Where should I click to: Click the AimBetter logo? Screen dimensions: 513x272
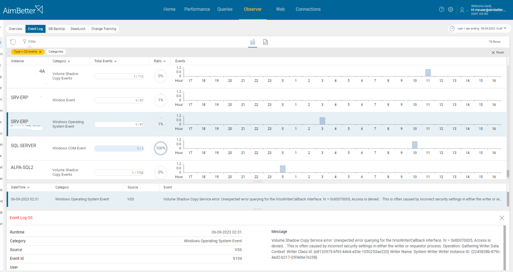pyautogui.click(x=23, y=10)
